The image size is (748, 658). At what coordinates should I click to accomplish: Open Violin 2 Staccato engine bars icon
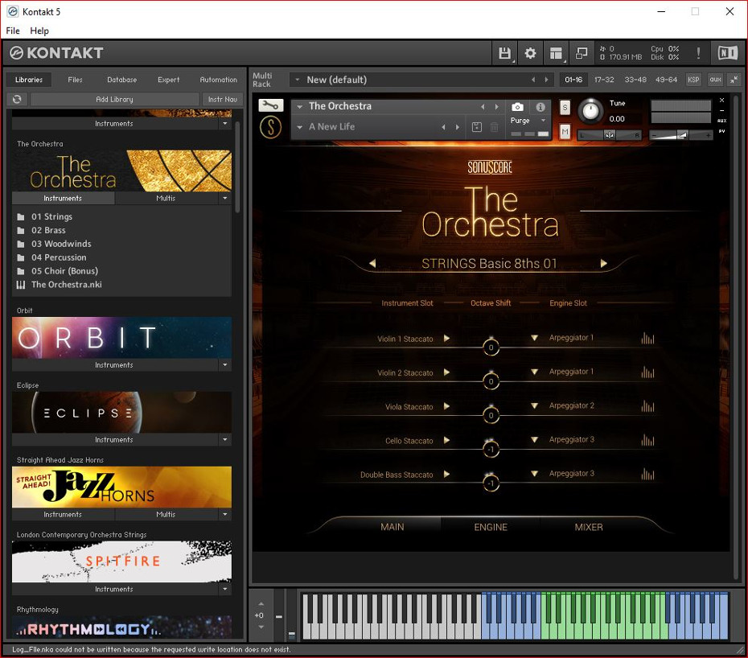[647, 372]
